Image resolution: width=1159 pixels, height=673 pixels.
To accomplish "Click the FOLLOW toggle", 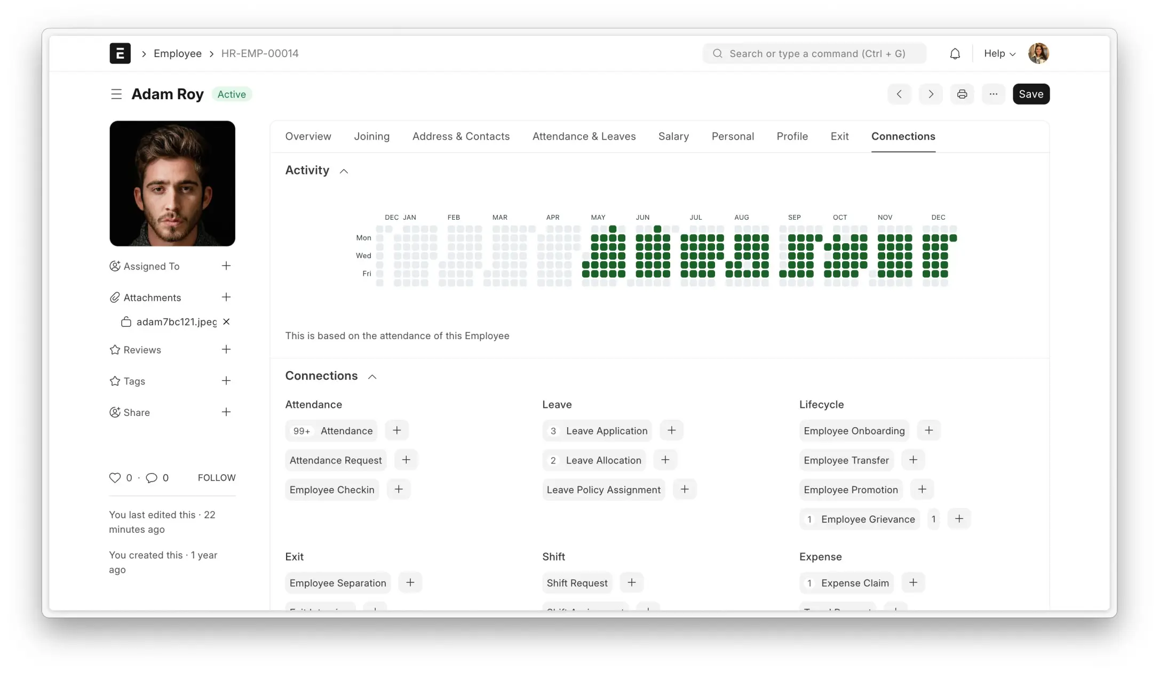I will point(216,478).
